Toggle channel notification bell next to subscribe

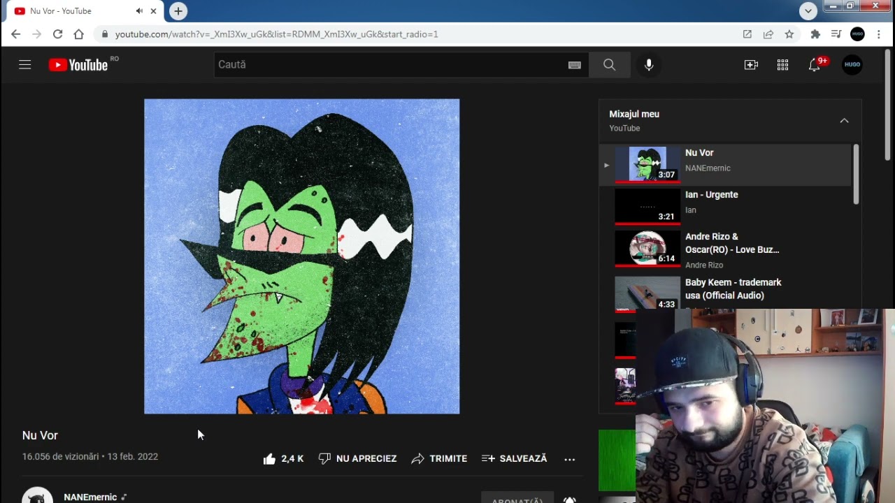click(569, 500)
